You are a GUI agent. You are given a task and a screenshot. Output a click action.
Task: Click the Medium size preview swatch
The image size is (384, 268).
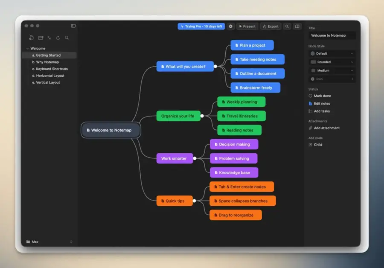pyautogui.click(x=313, y=70)
